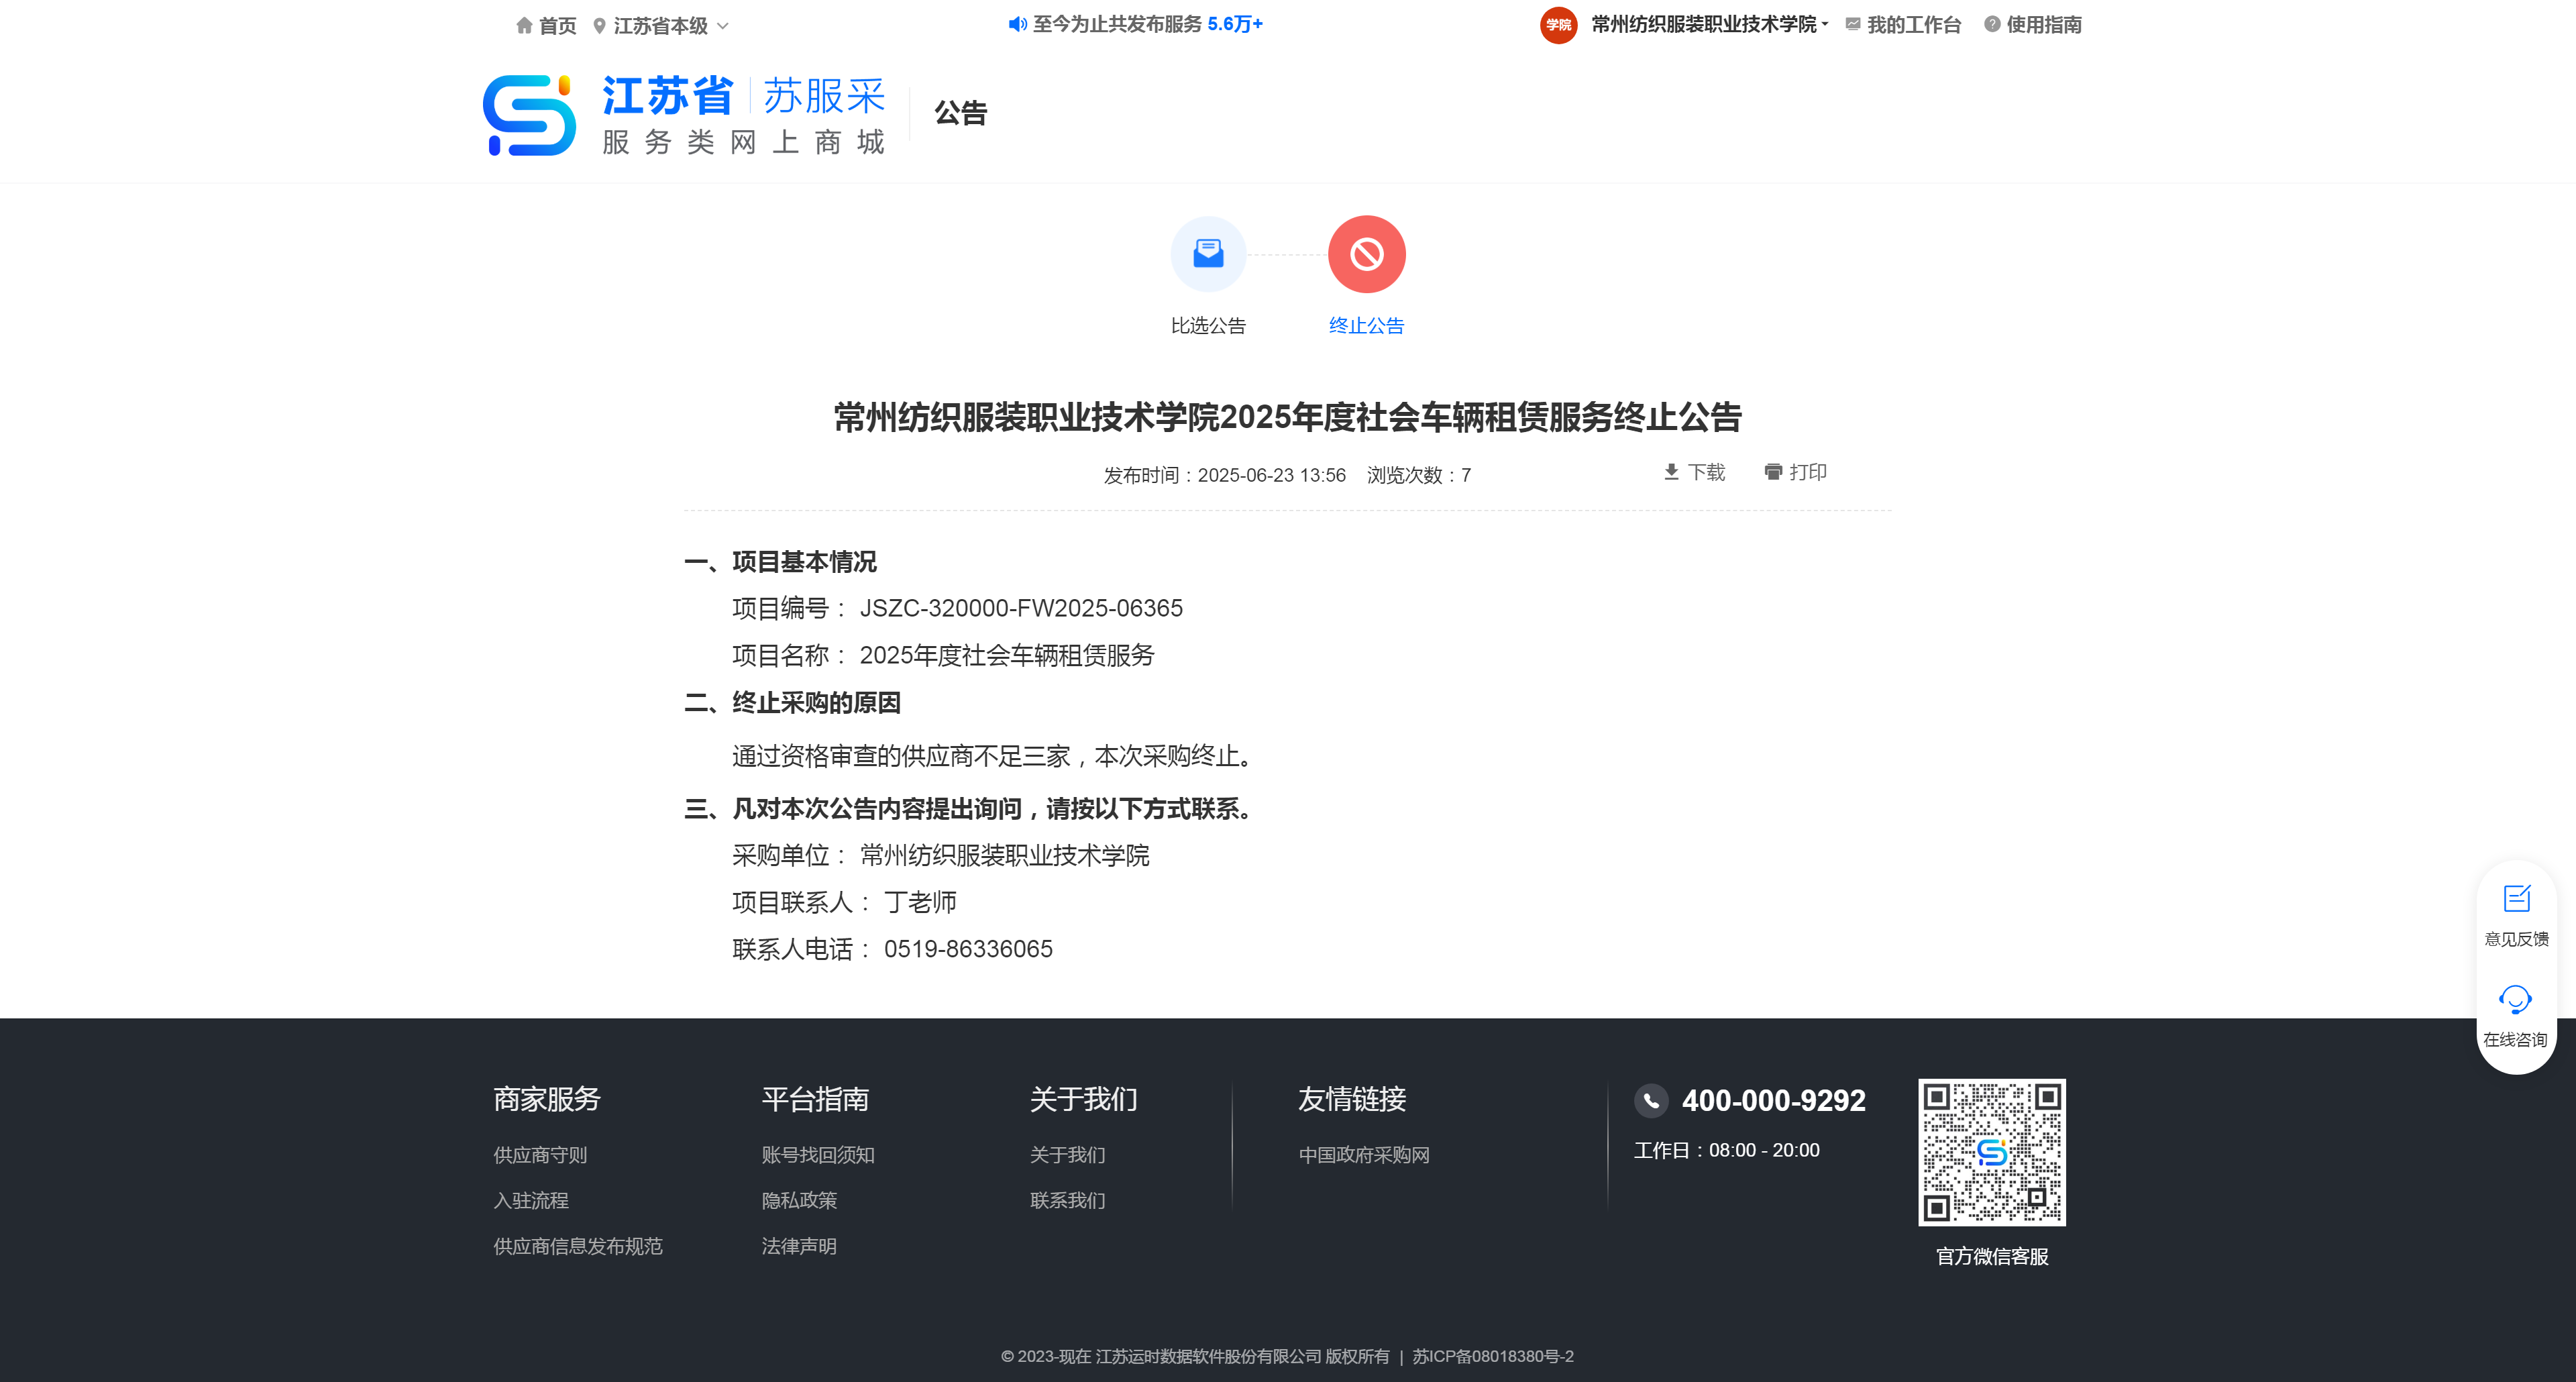Click the 苏服采 site logo
The height and width of the screenshot is (1382, 2576).
click(x=529, y=115)
